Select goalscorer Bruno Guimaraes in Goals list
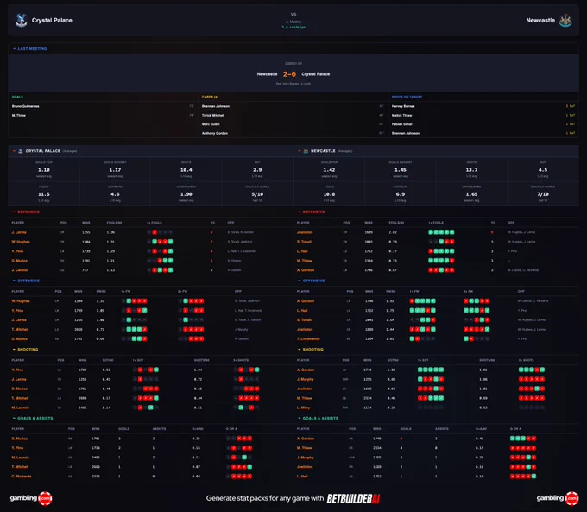 [x=25, y=106]
